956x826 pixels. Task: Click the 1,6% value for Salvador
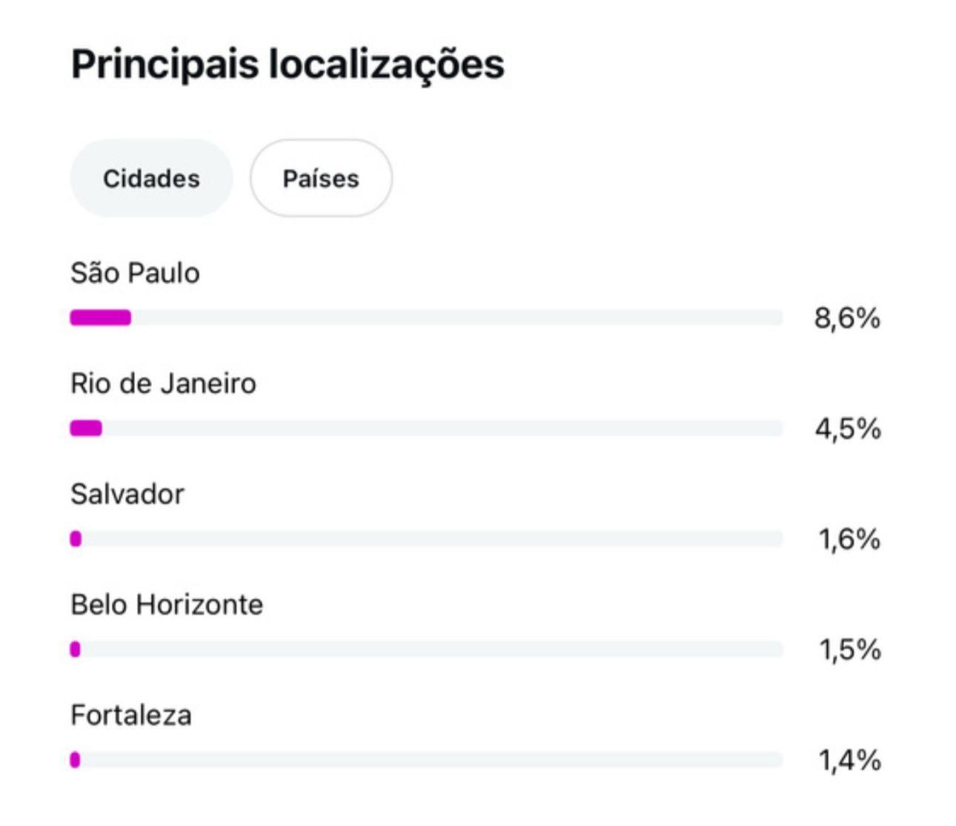tap(849, 539)
